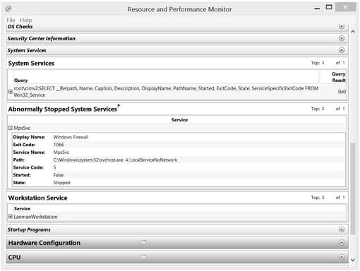Expand the LanmanWorkstation service entry
Image resolution: width=360 pixels, height=271 pixels.
[x=11, y=217]
